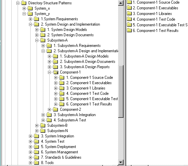Viewport: 188px width, 166px height.
Task: Expand 1.System Requirements node
Action: pos(31,19)
